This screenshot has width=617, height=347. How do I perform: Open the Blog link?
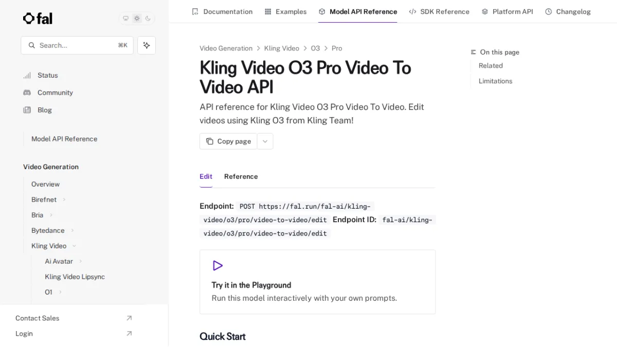45,110
